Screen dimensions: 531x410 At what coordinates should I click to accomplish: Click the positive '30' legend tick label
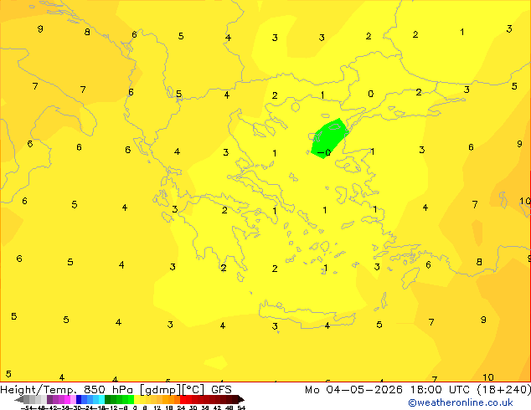tap(193, 407)
